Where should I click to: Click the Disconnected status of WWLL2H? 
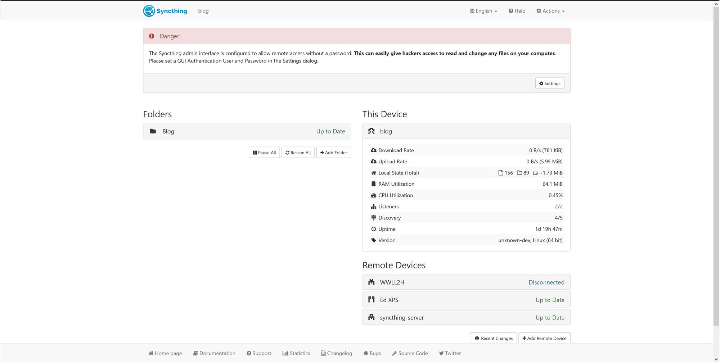[x=546, y=282]
